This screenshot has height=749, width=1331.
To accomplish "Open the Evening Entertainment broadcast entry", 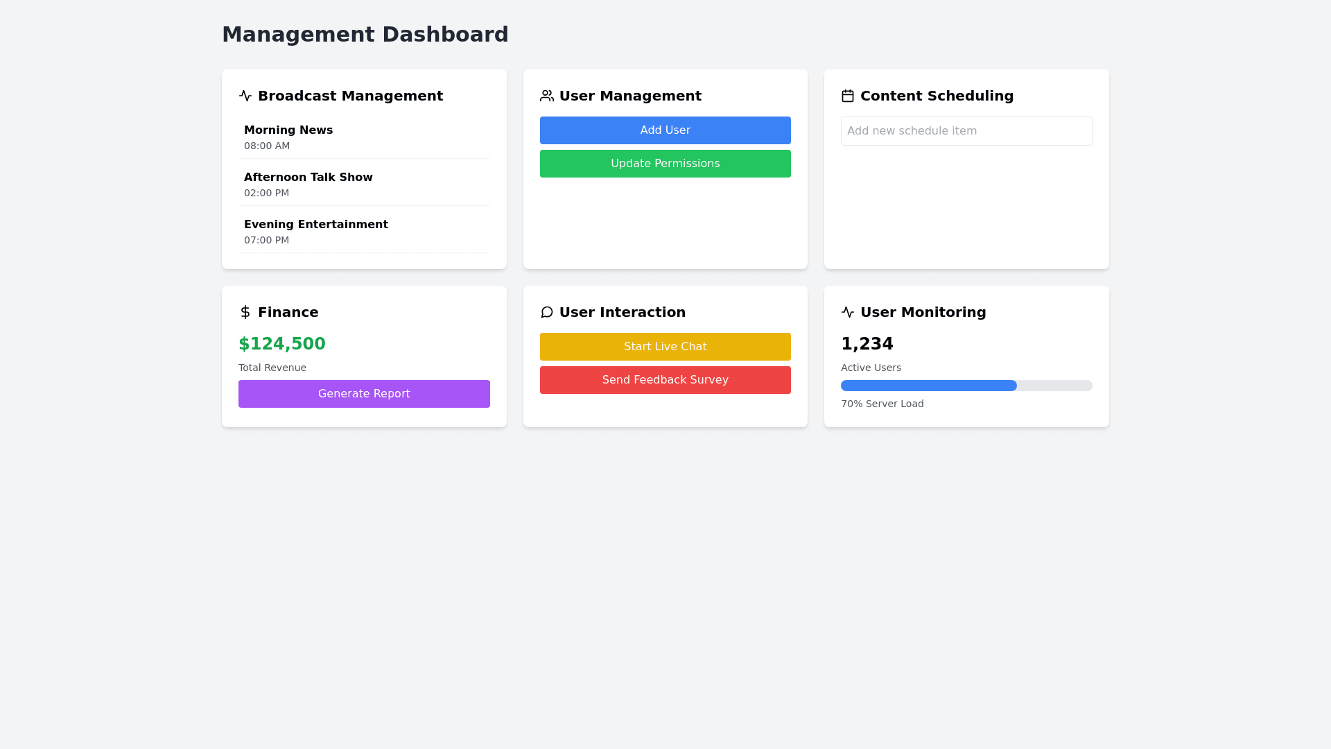I will point(364,232).
